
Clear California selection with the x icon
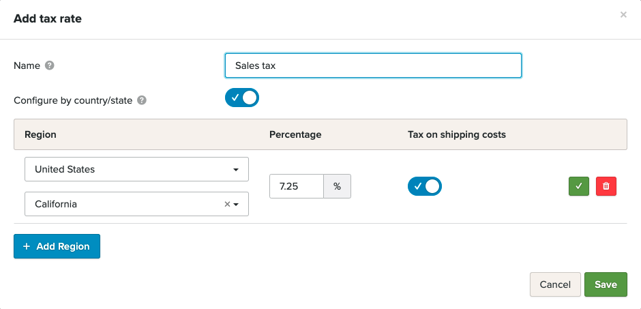click(227, 204)
